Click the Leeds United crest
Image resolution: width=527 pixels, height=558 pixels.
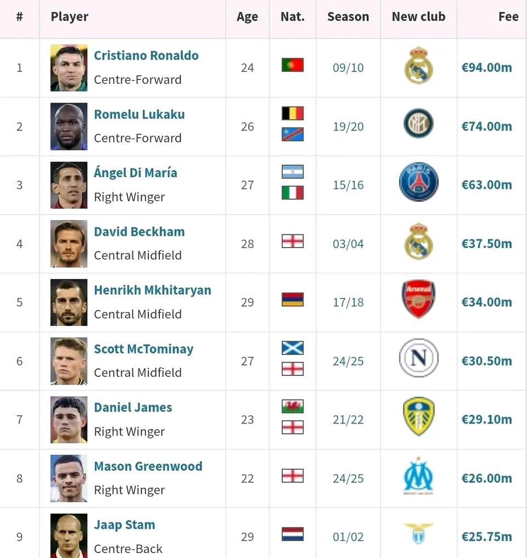[418, 416]
